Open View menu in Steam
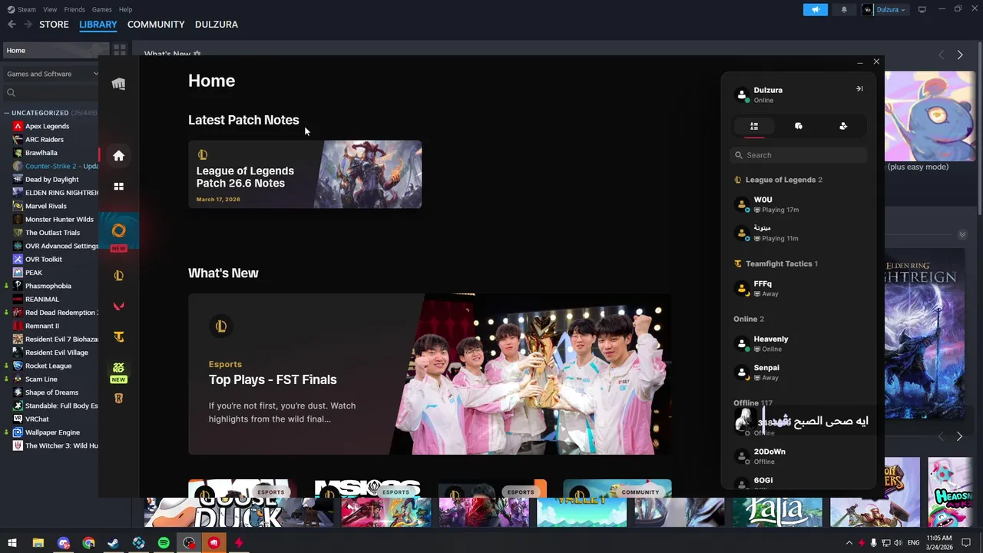The image size is (983, 553). [50, 9]
